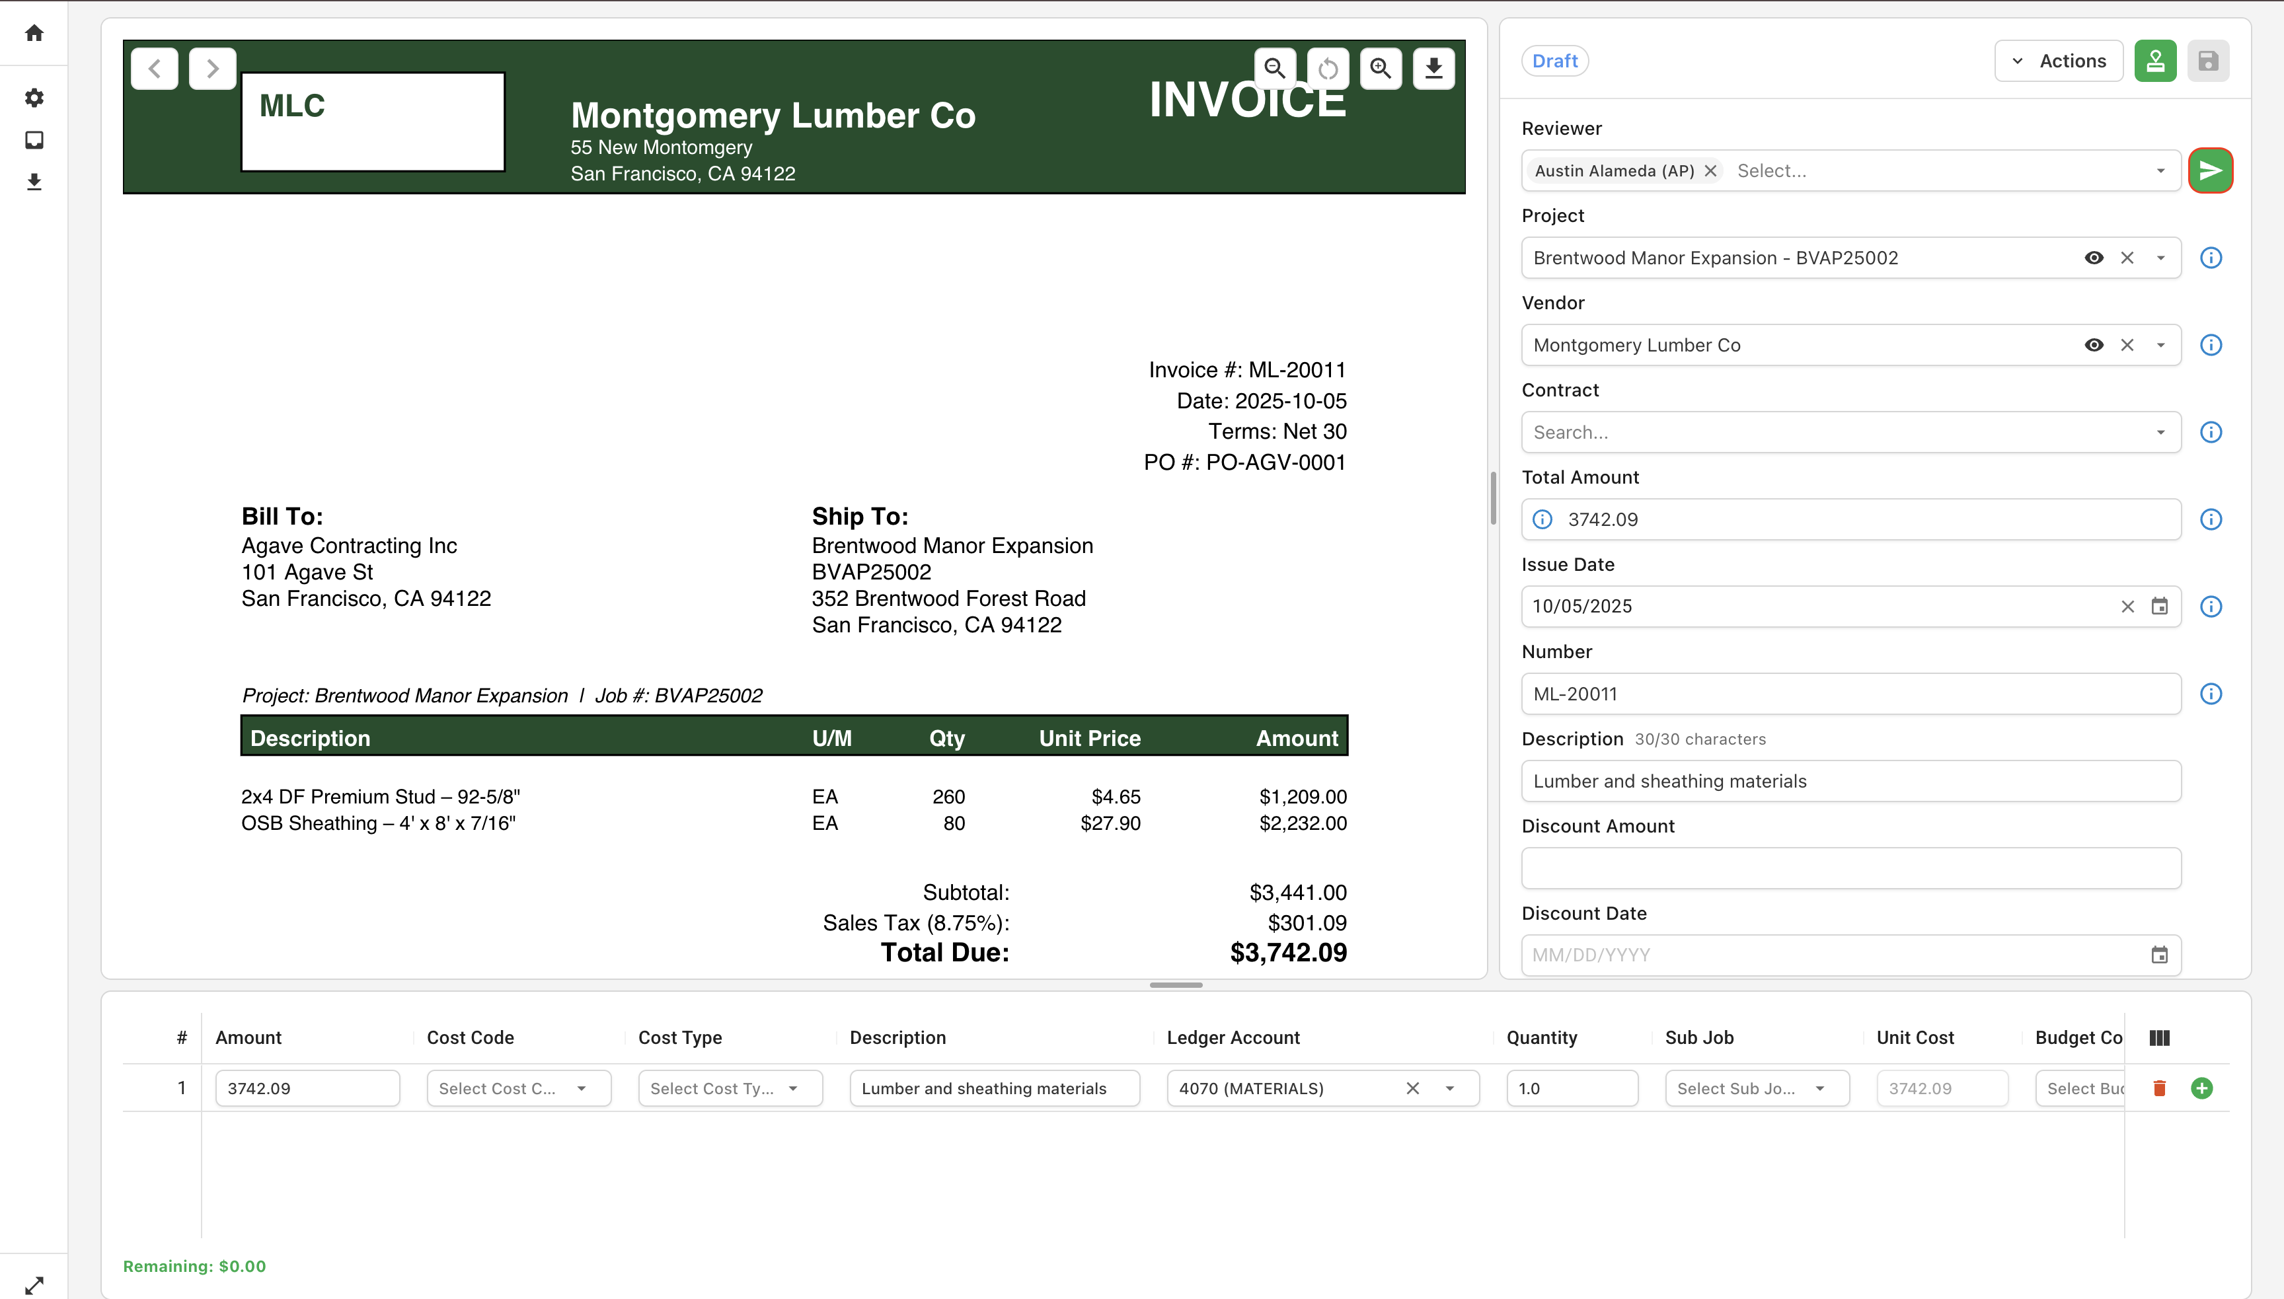
Task: Click the line item Unit Cost field
Action: tap(1942, 1088)
